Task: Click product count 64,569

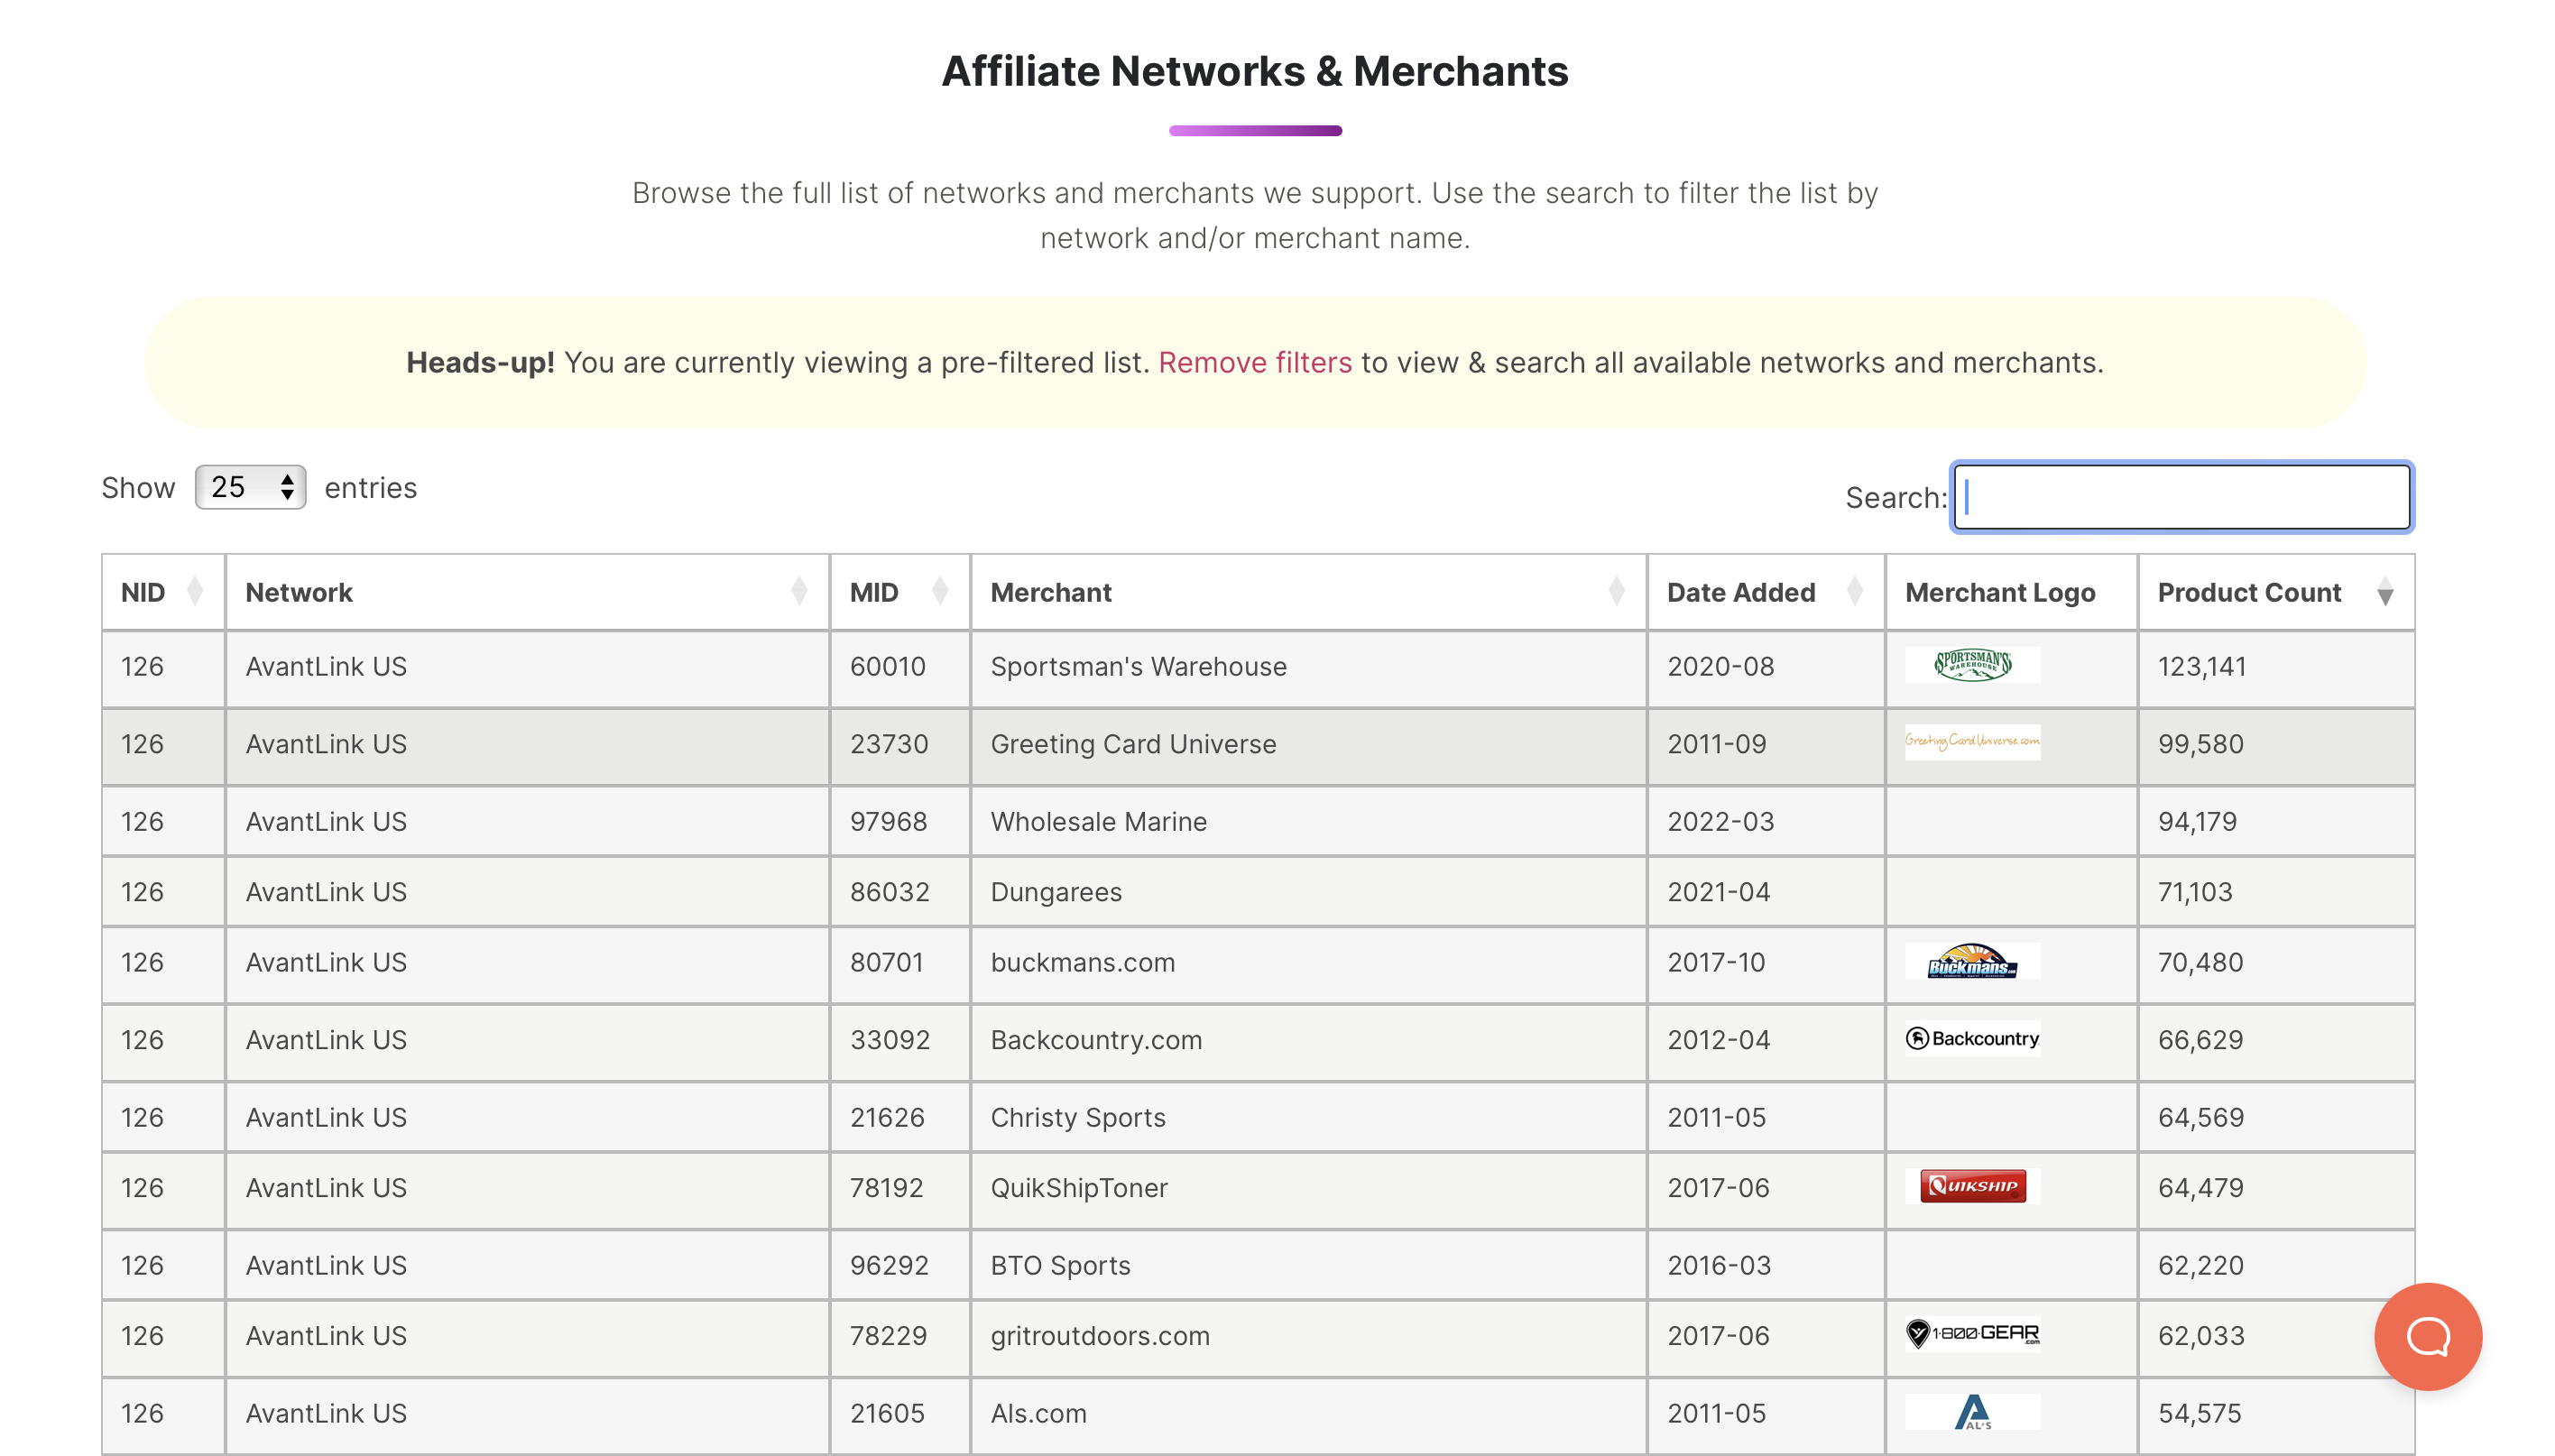Action: tap(2200, 1117)
